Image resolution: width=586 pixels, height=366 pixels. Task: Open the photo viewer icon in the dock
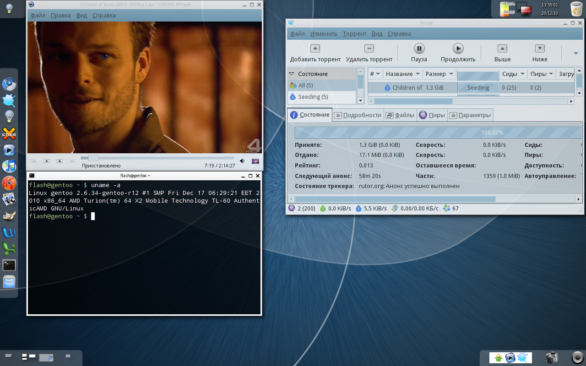coord(9,199)
